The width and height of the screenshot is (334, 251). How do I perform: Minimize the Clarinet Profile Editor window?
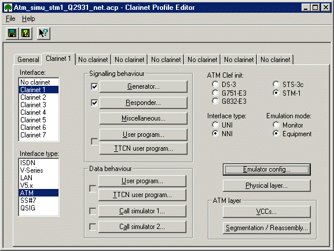(x=306, y=8)
